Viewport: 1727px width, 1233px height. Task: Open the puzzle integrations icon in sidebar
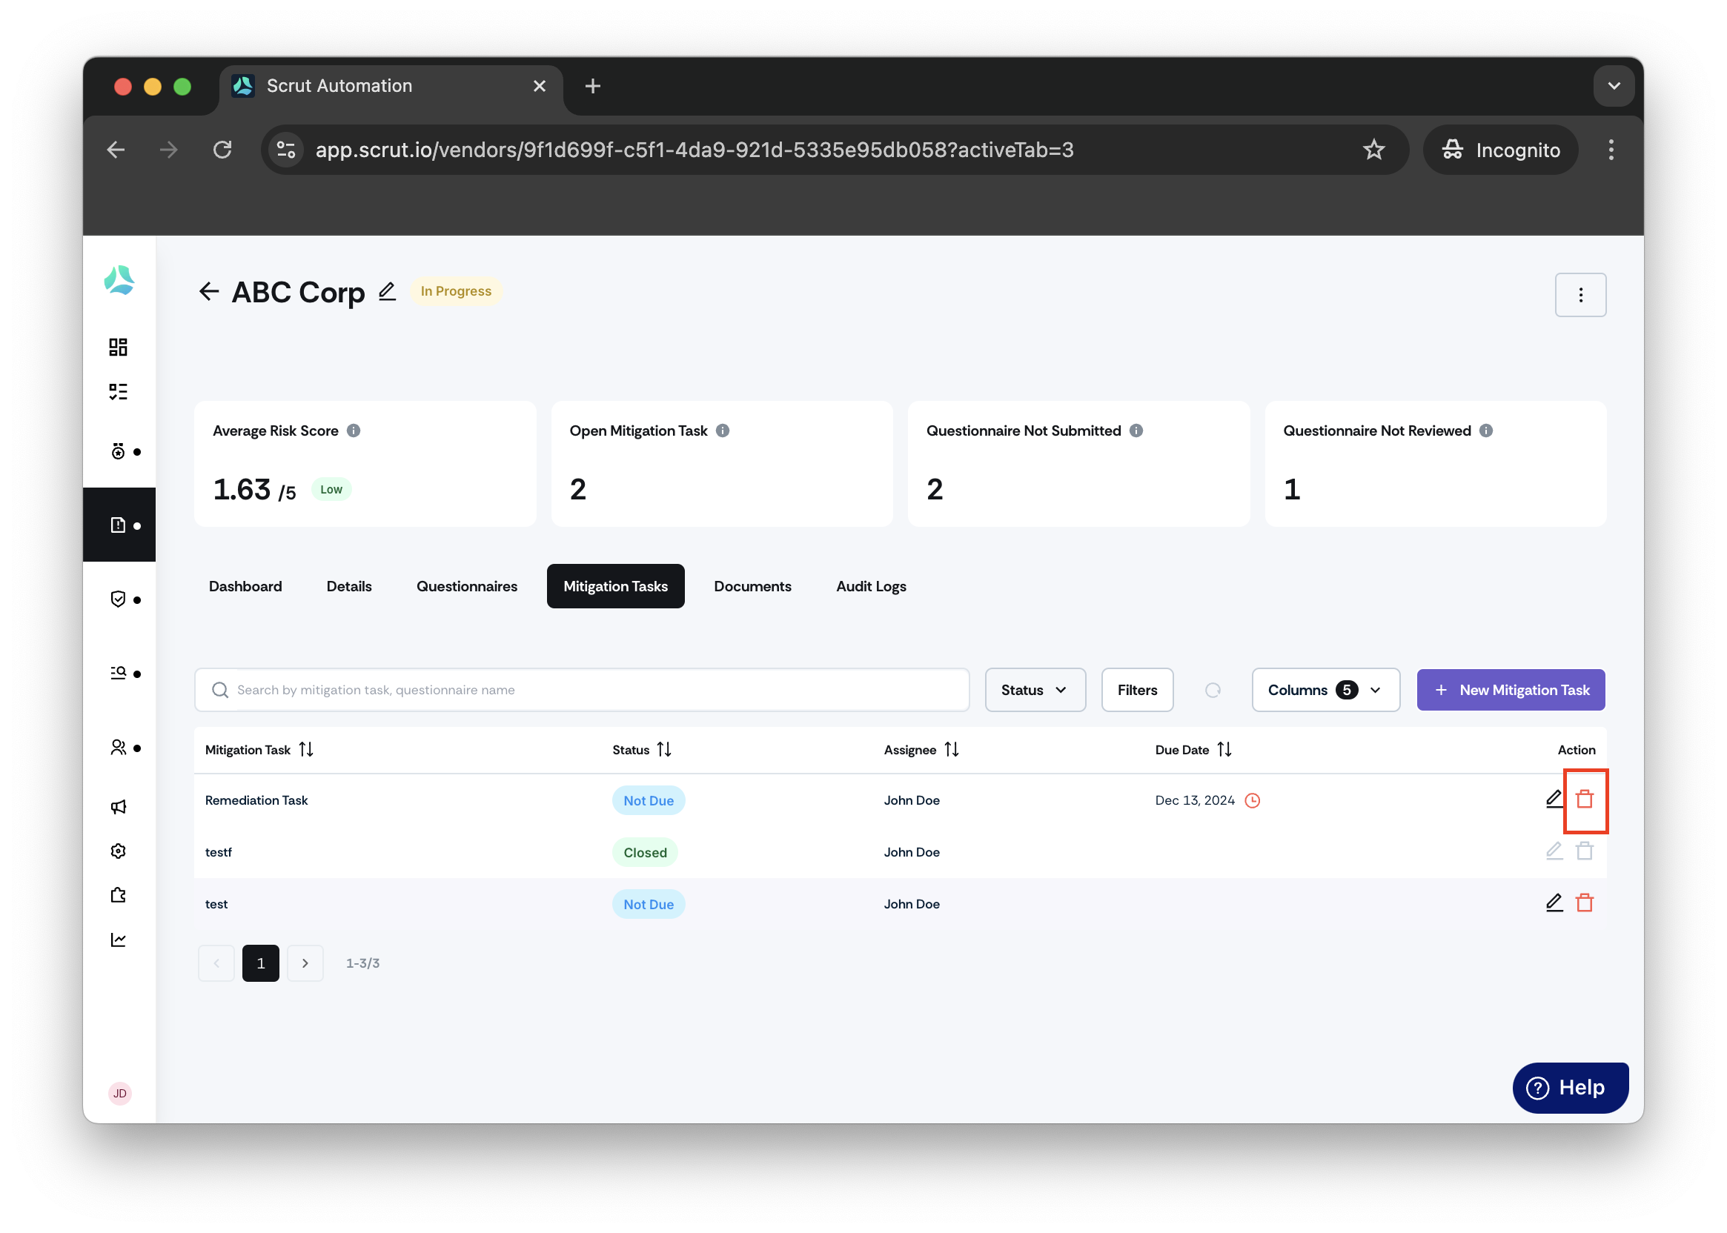(118, 896)
